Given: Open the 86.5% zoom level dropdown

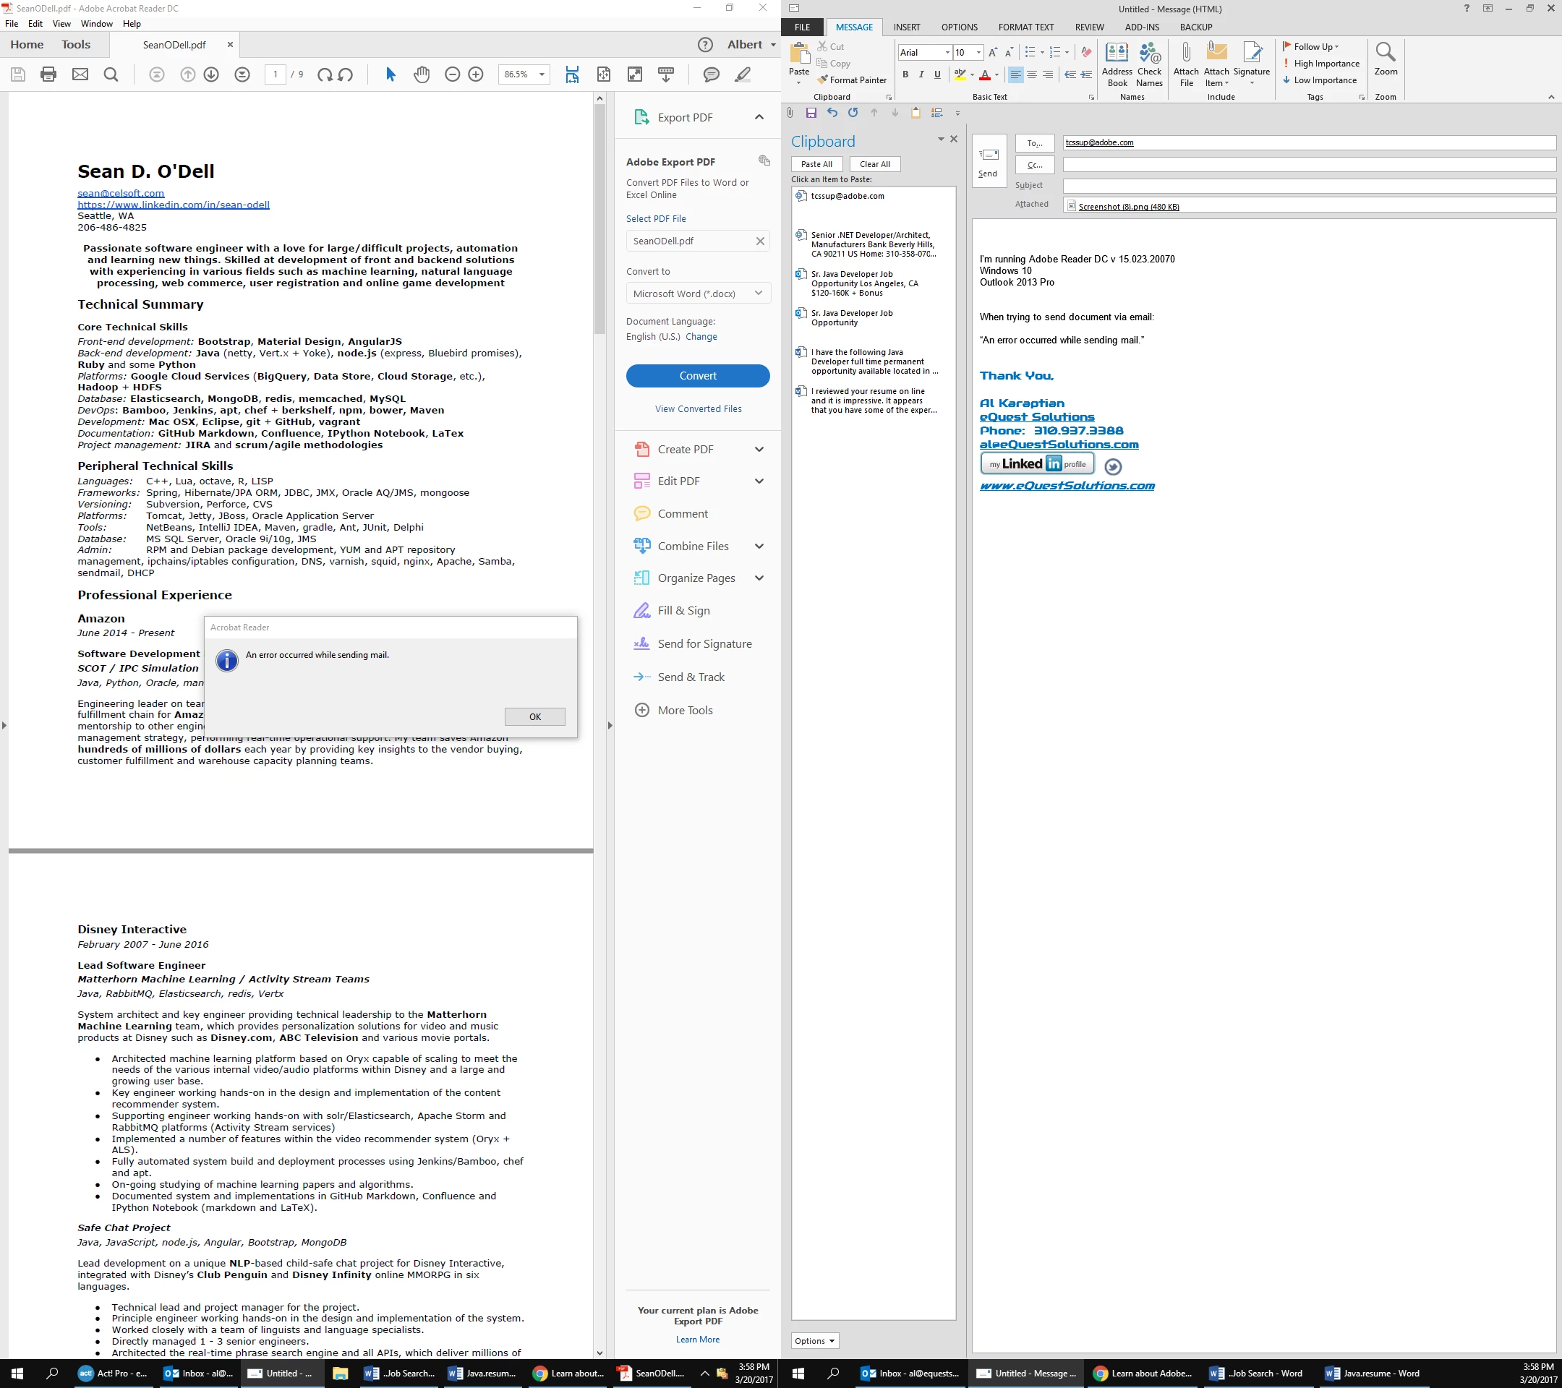Looking at the screenshot, I should [542, 74].
